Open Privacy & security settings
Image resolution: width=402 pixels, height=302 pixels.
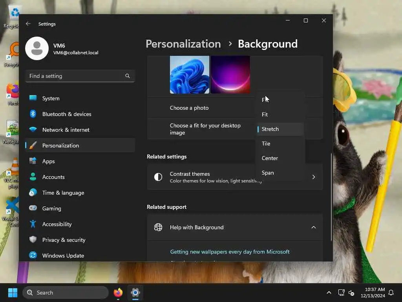[80, 239]
